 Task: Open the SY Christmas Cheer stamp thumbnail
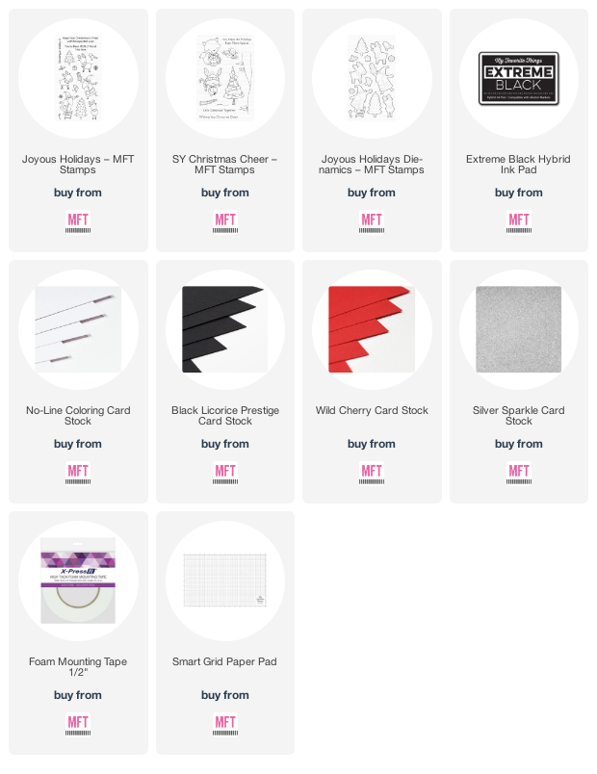(x=225, y=79)
